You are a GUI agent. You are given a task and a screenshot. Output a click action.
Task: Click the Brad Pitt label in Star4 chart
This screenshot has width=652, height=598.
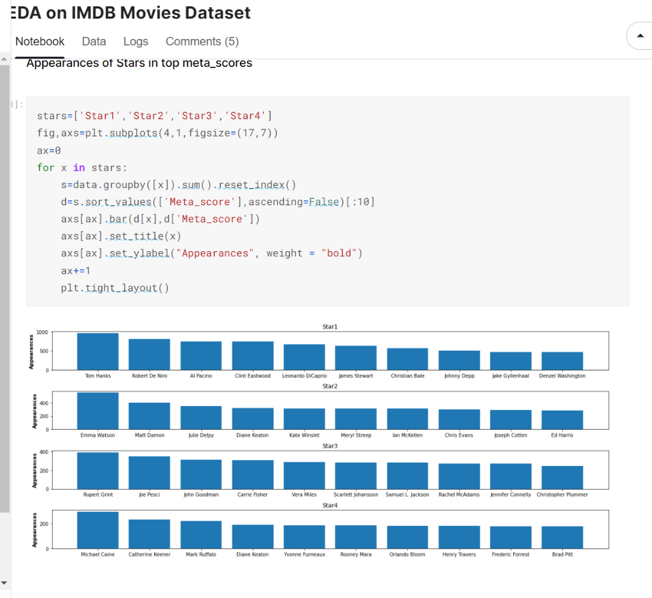561,553
